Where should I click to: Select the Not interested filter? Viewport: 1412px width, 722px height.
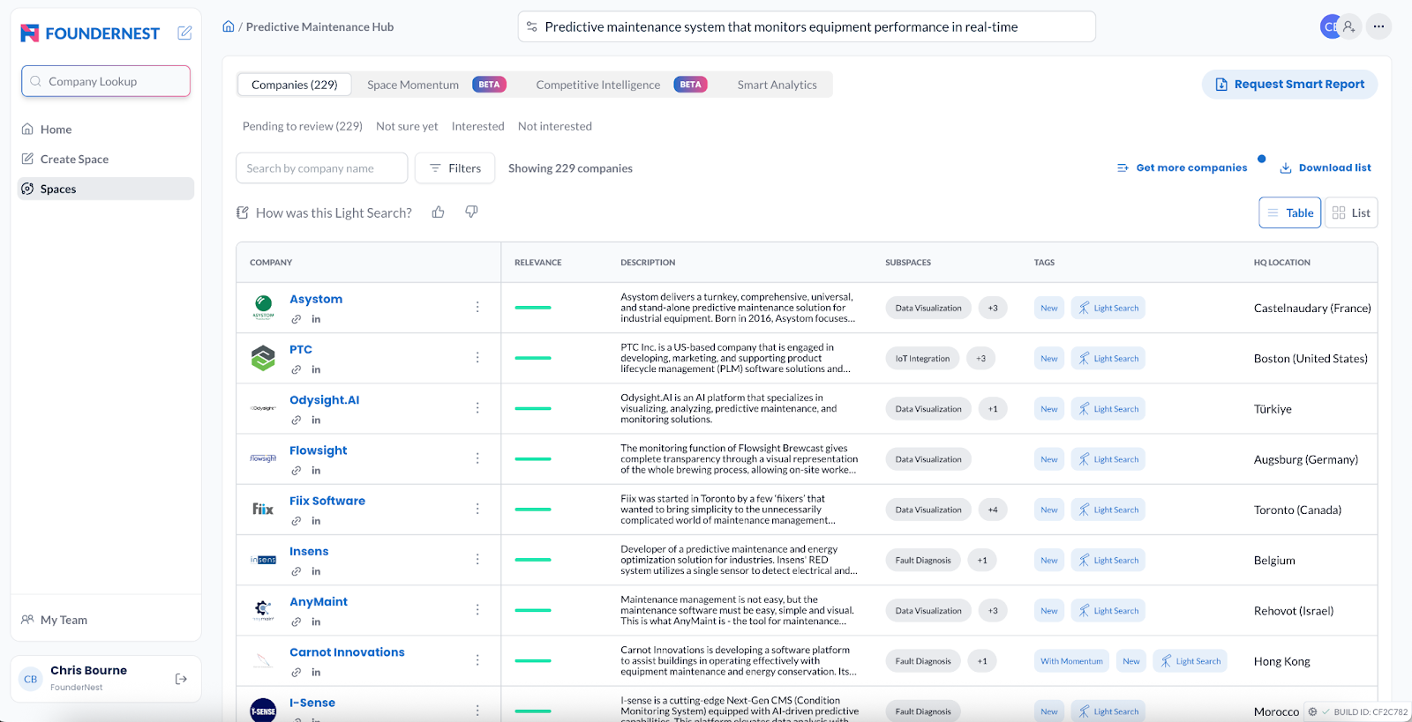(x=554, y=126)
